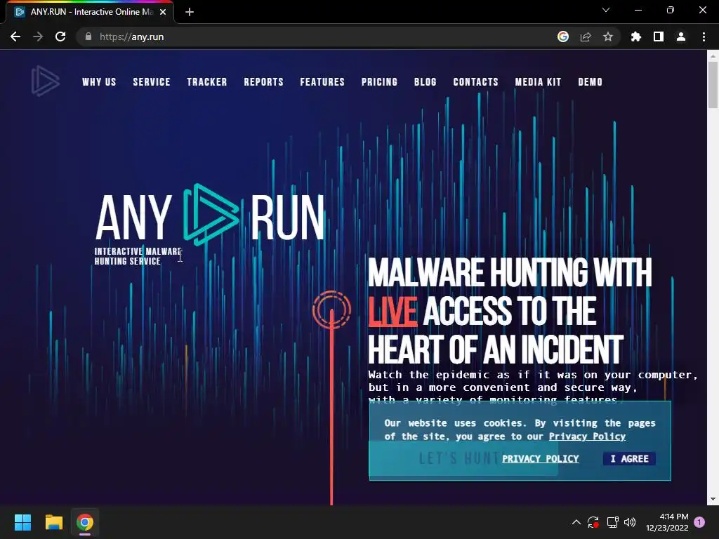This screenshot has height=539, width=719.
Task: Click the browser back arrow
Action: [15, 36]
